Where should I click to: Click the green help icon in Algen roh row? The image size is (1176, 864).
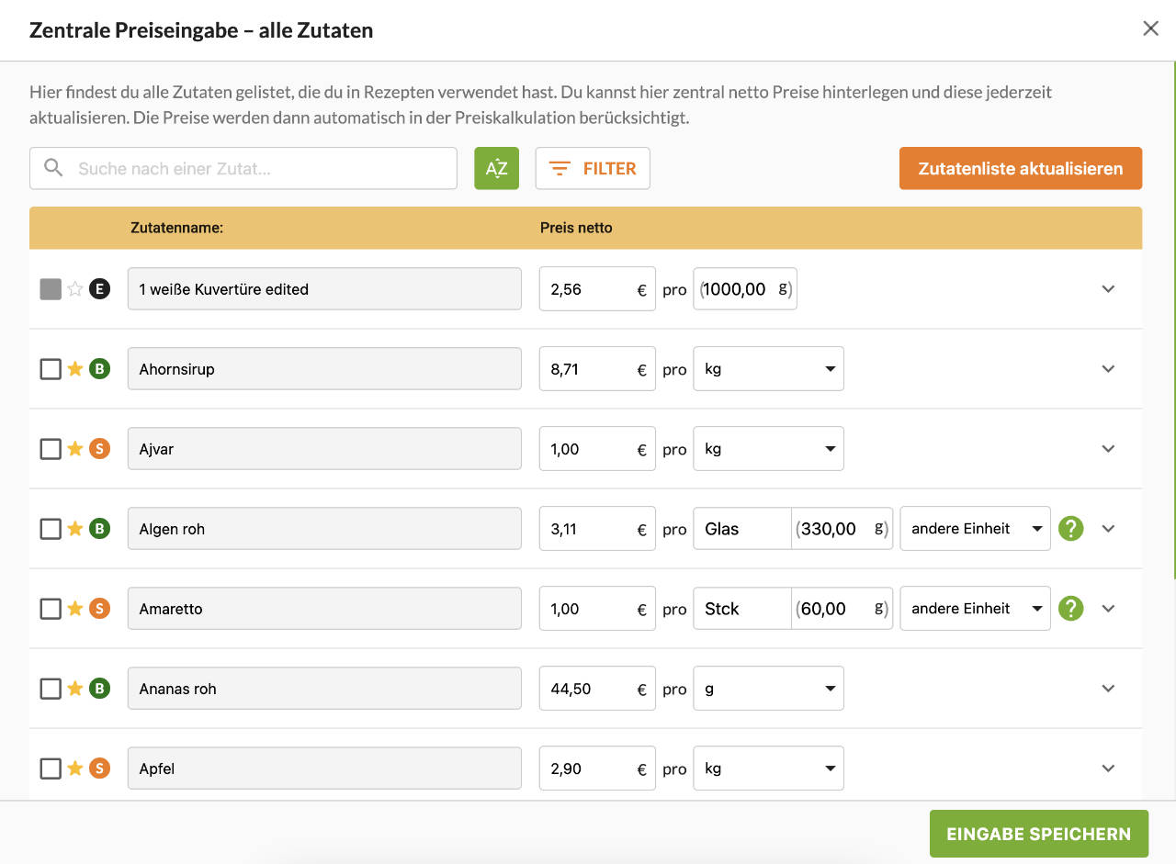click(x=1070, y=529)
